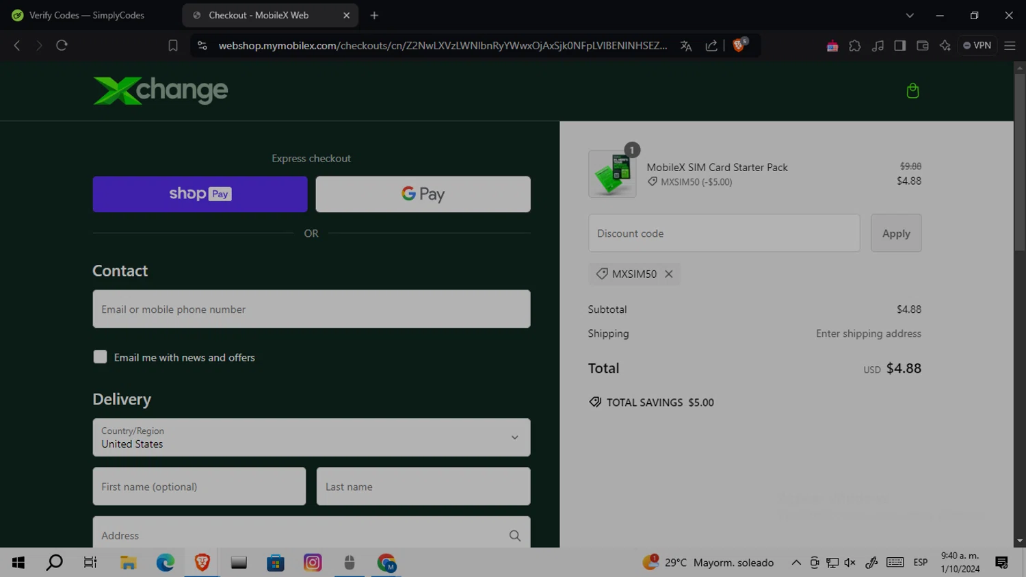The image size is (1026, 577).
Task: Click the Address input field
Action: 311,533
